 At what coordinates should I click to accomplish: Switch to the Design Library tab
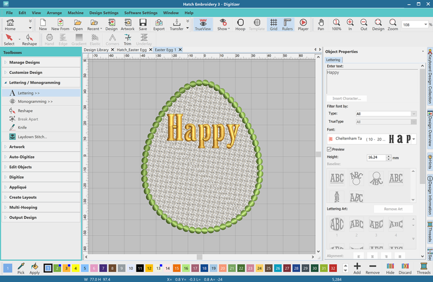(96, 50)
